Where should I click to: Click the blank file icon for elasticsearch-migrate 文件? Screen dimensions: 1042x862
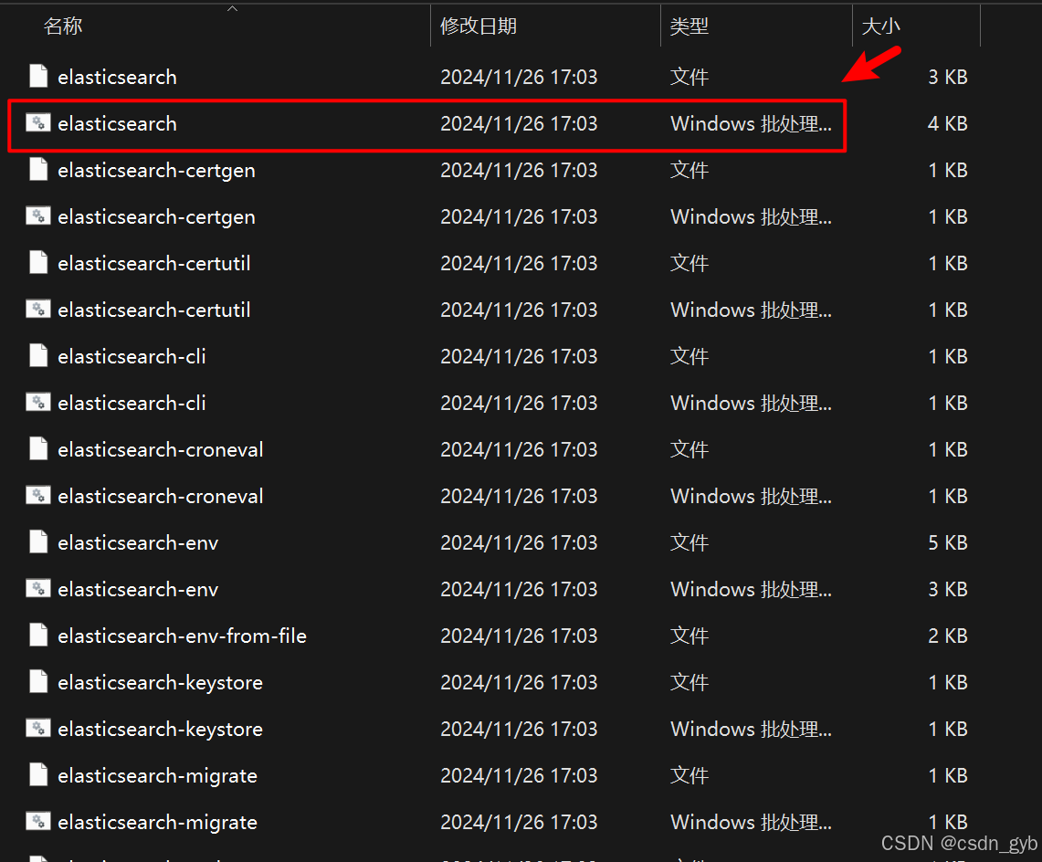click(38, 774)
